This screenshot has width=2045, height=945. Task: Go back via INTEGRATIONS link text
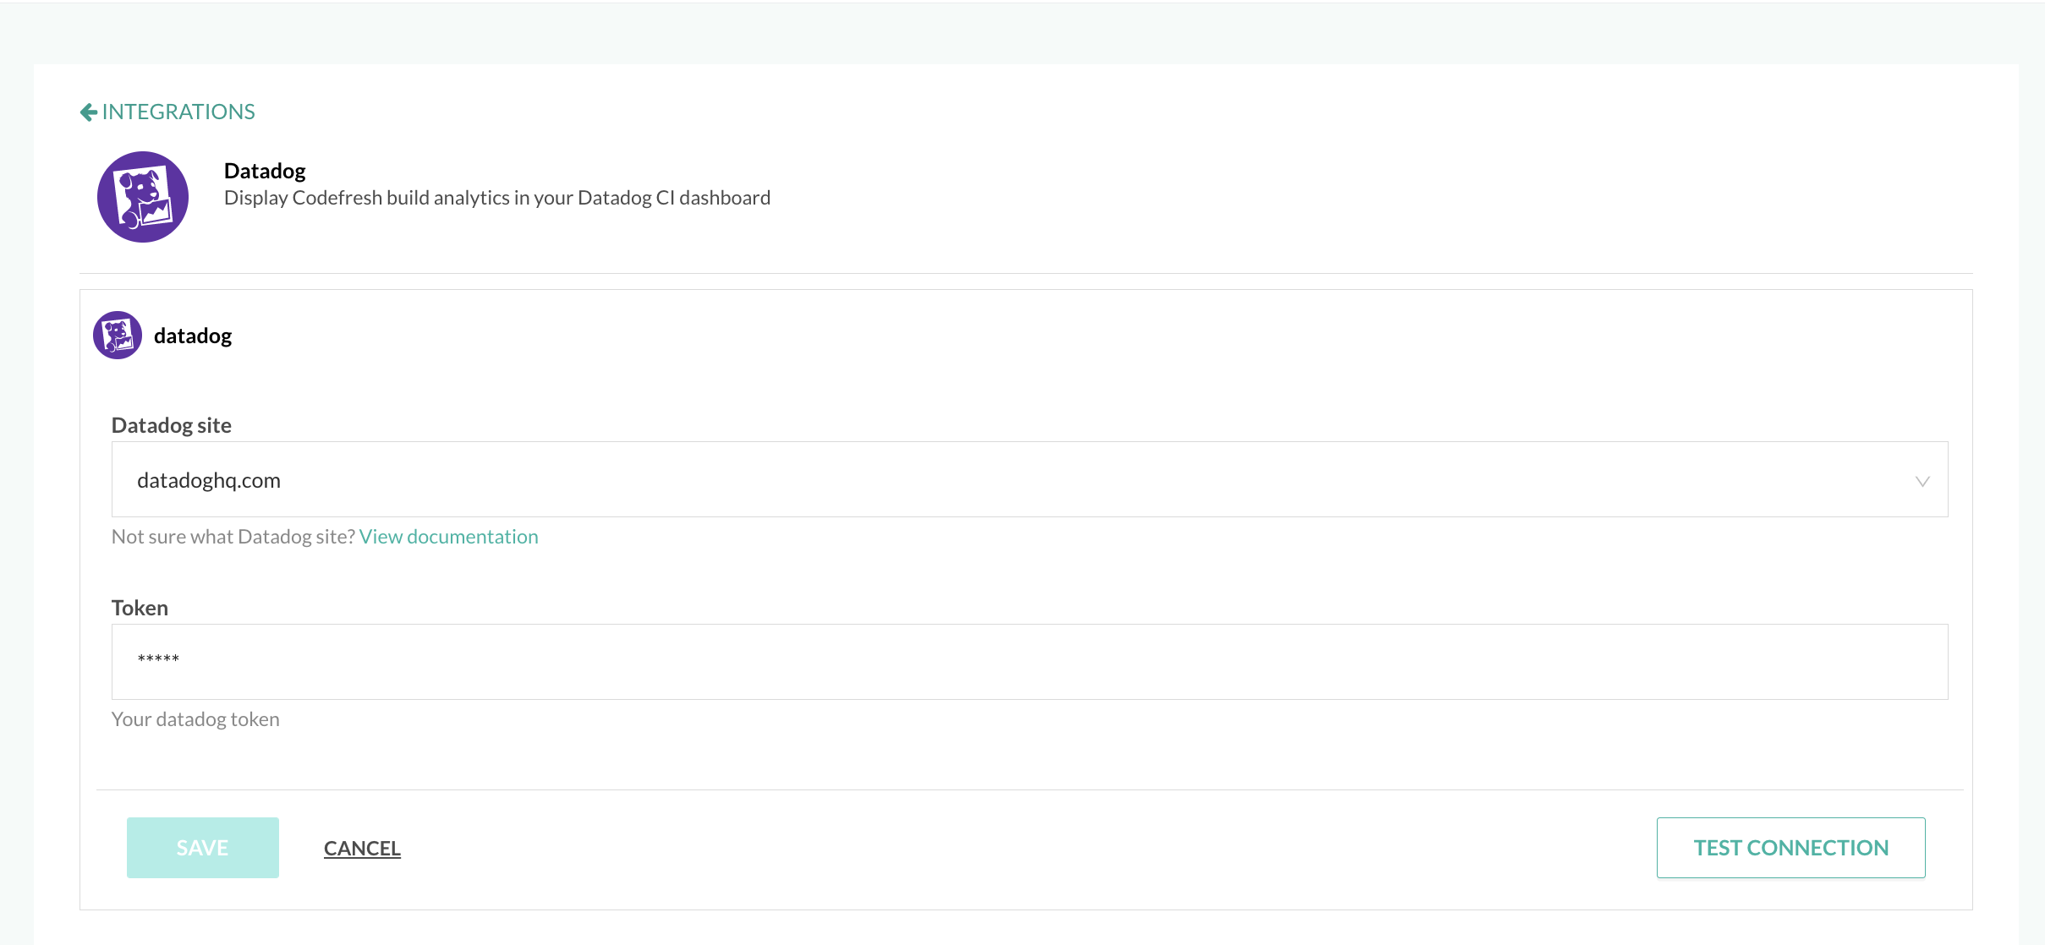coord(178,112)
